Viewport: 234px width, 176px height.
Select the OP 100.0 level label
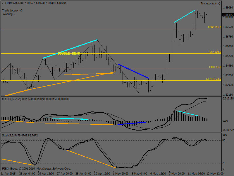215,52
